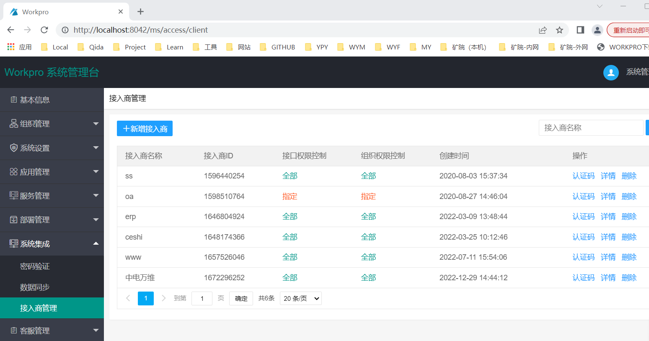The height and width of the screenshot is (341, 649).
Task: Bookmark this page with star icon
Action: point(559,30)
